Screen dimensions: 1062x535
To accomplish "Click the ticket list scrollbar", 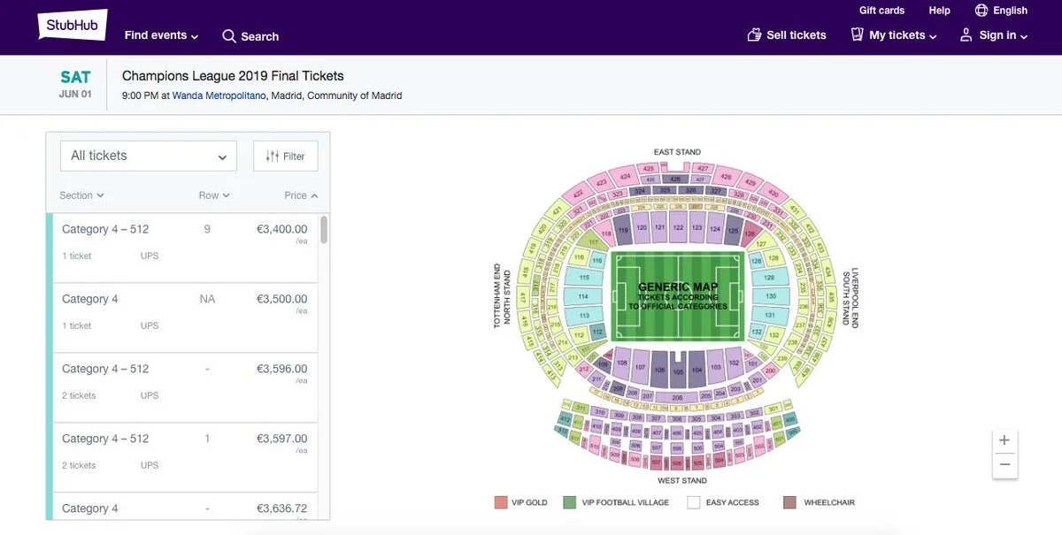I will [x=324, y=230].
